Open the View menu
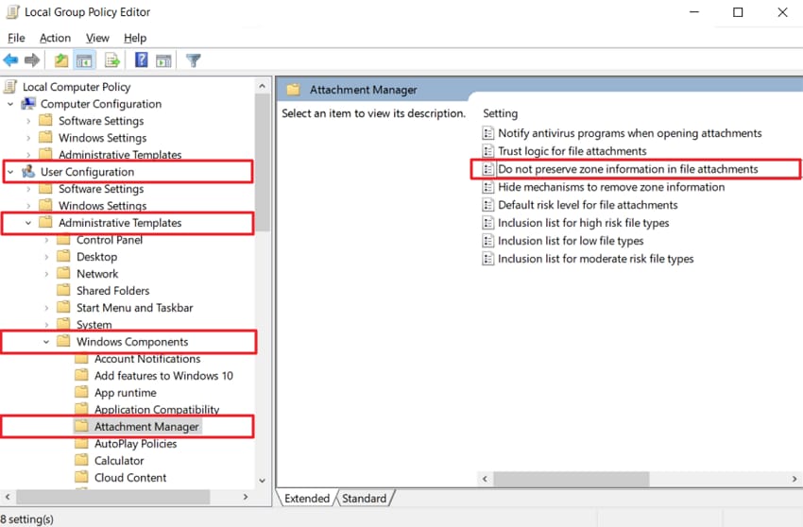The height and width of the screenshot is (527, 803). [x=97, y=38]
